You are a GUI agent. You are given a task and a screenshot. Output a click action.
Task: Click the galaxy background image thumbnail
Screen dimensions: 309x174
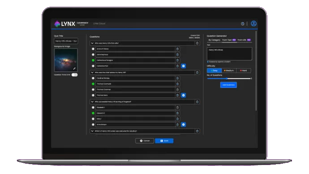coord(66,60)
